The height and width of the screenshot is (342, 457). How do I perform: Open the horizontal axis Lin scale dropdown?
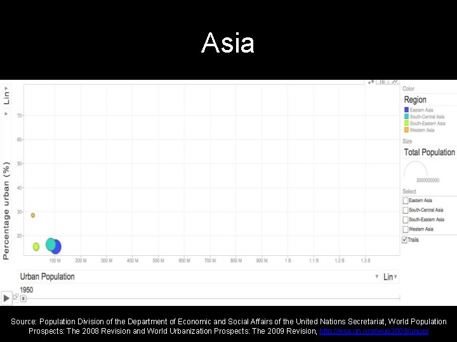[390, 277]
